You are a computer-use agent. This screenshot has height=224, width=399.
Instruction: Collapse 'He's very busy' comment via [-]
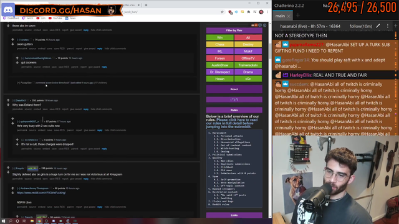18,121
